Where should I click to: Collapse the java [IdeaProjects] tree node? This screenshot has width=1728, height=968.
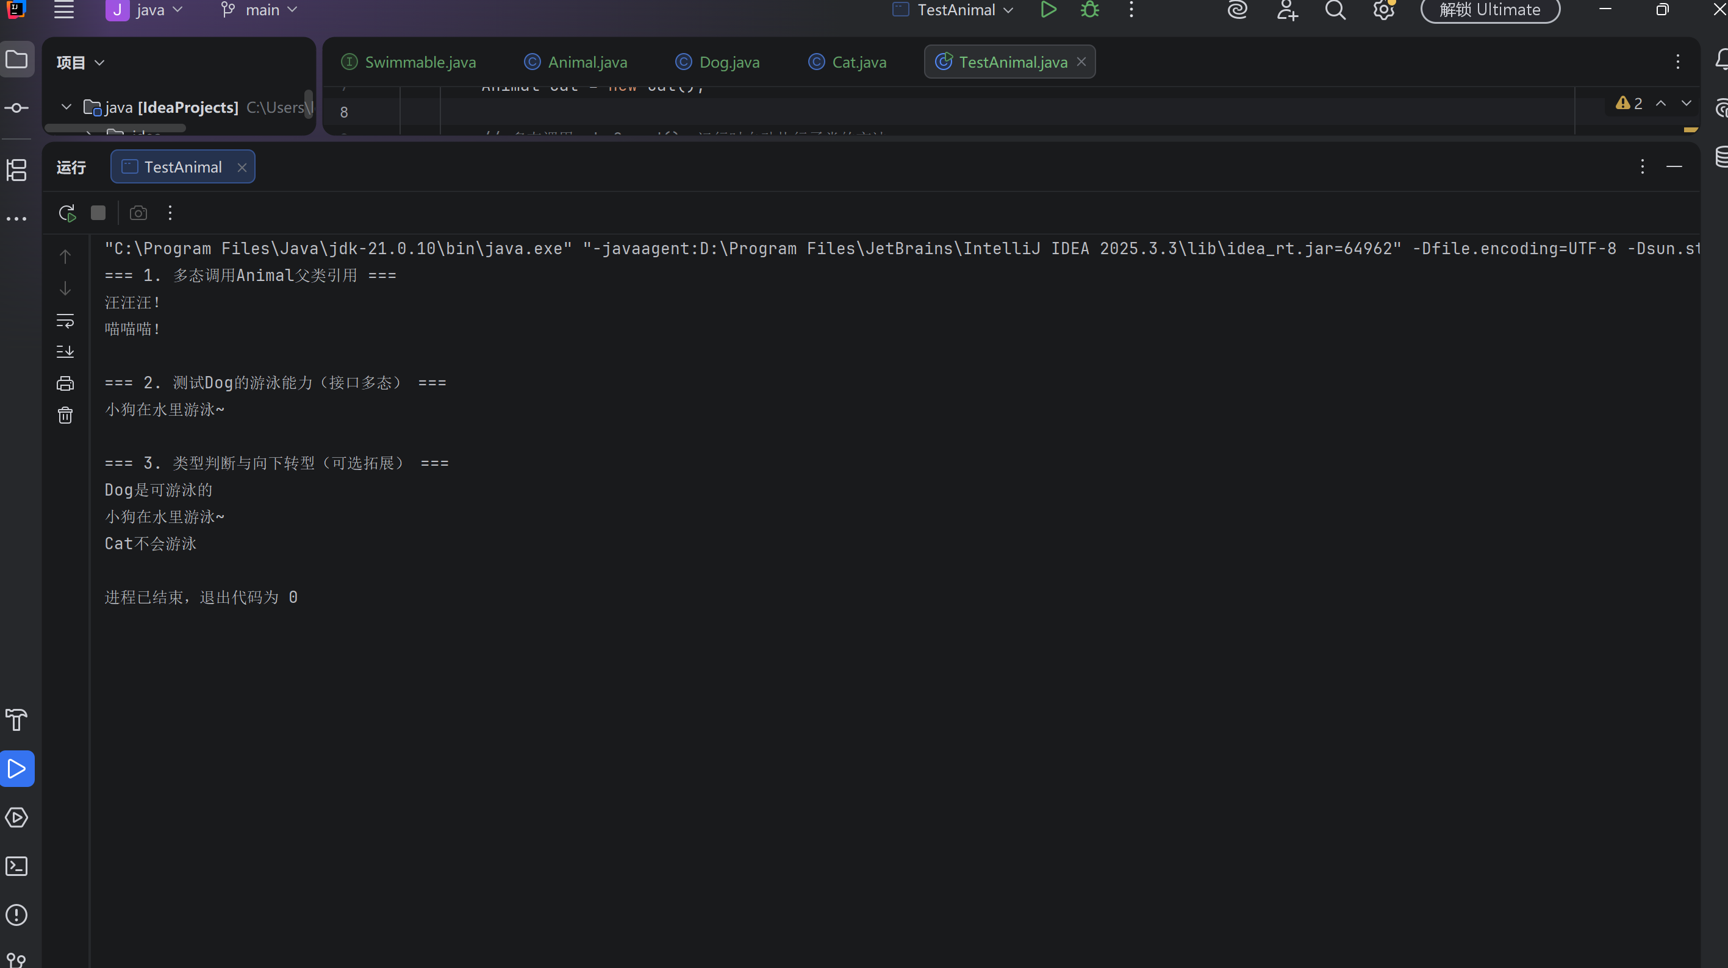point(66,107)
